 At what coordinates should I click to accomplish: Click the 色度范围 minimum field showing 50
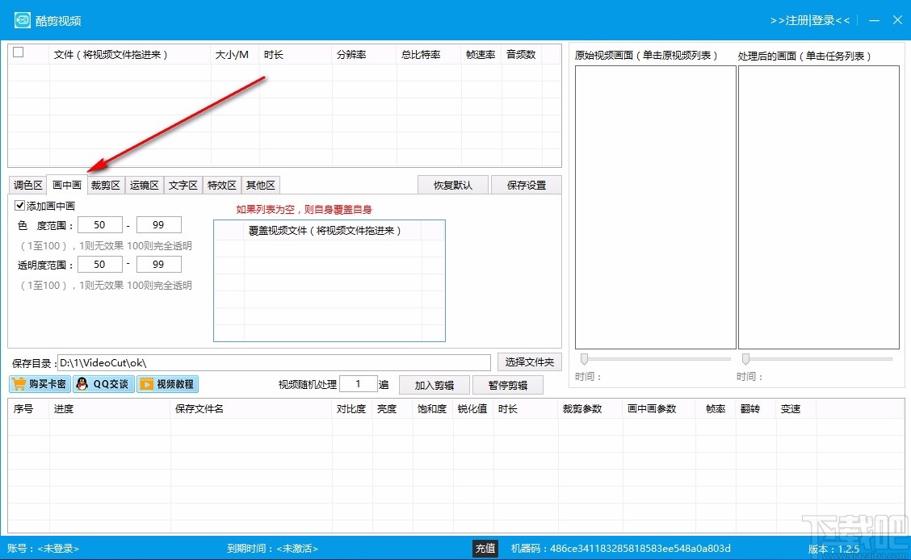tap(100, 225)
